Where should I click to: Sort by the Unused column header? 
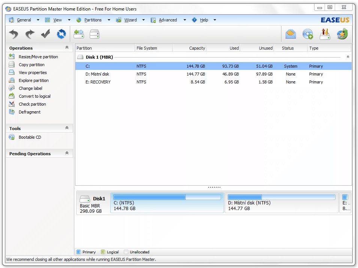257,48
